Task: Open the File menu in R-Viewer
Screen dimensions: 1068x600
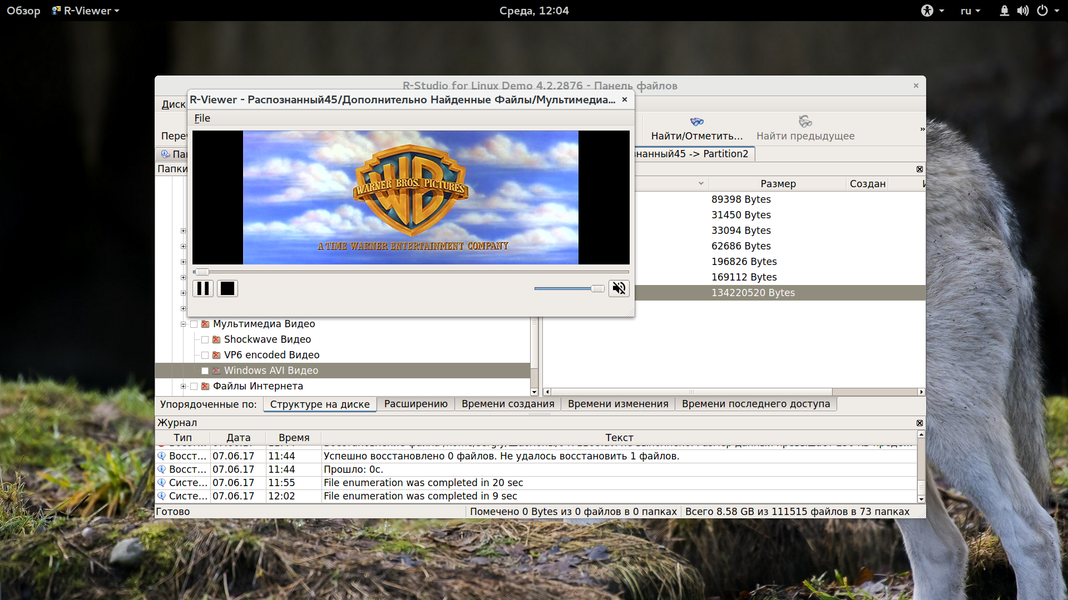Action: coord(202,118)
